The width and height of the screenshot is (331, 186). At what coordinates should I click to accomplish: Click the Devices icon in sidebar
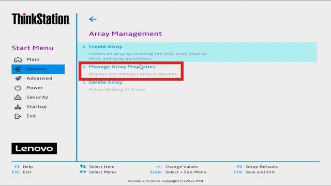pyautogui.click(x=18, y=69)
